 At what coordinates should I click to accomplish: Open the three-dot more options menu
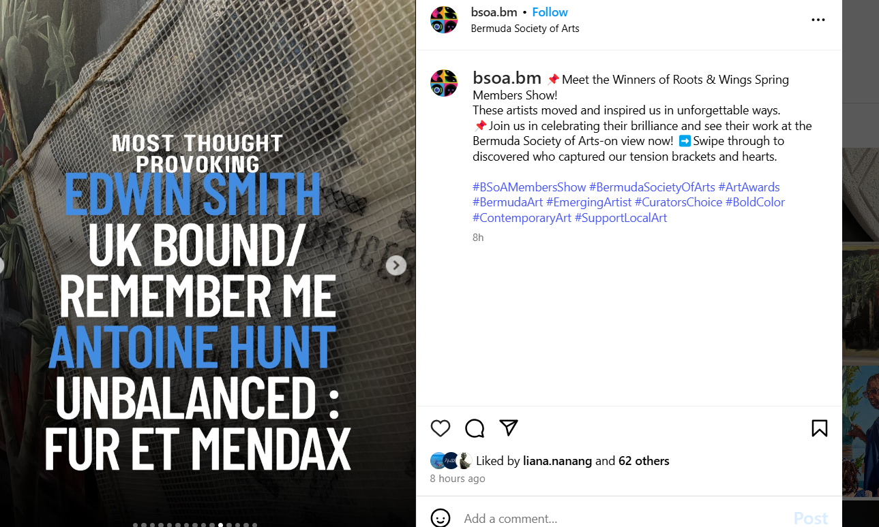click(x=818, y=20)
